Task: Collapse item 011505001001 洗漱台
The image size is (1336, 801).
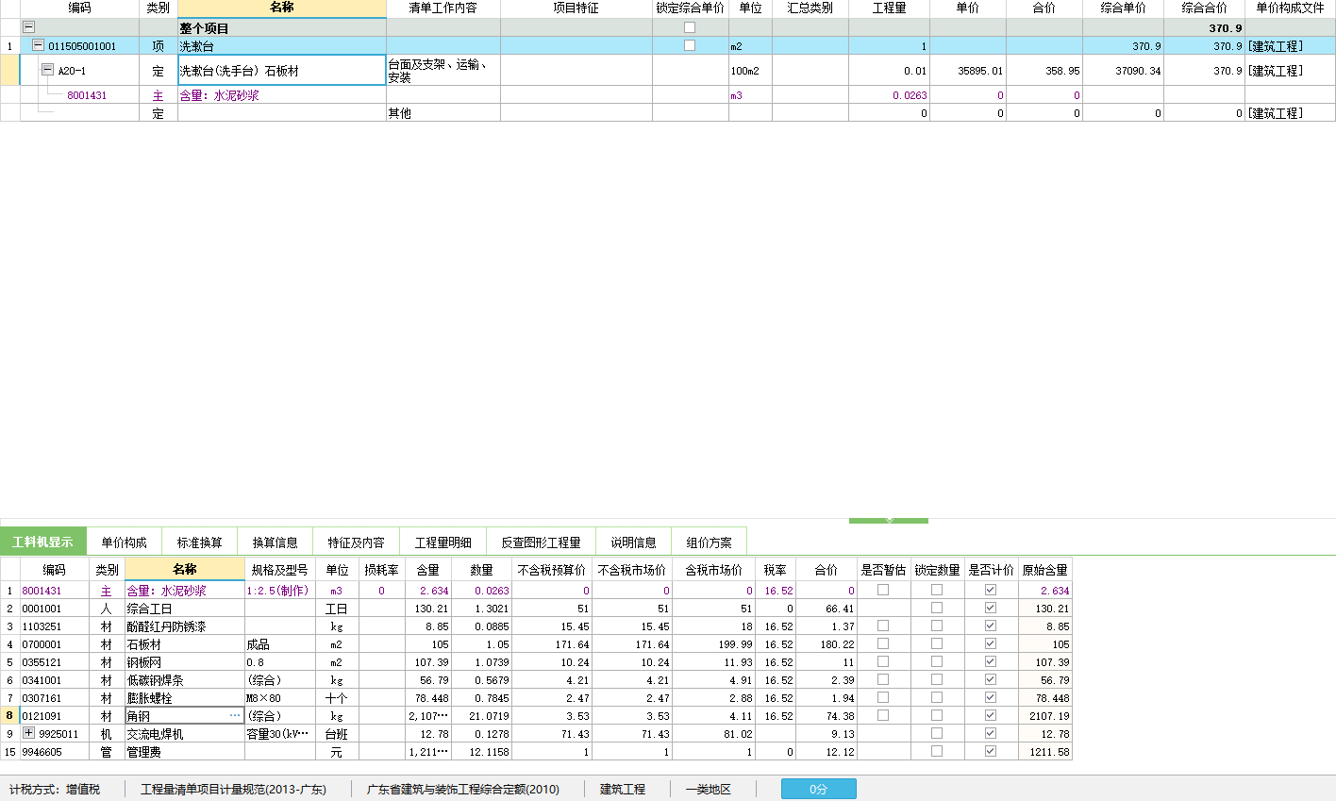Action: 38,45
